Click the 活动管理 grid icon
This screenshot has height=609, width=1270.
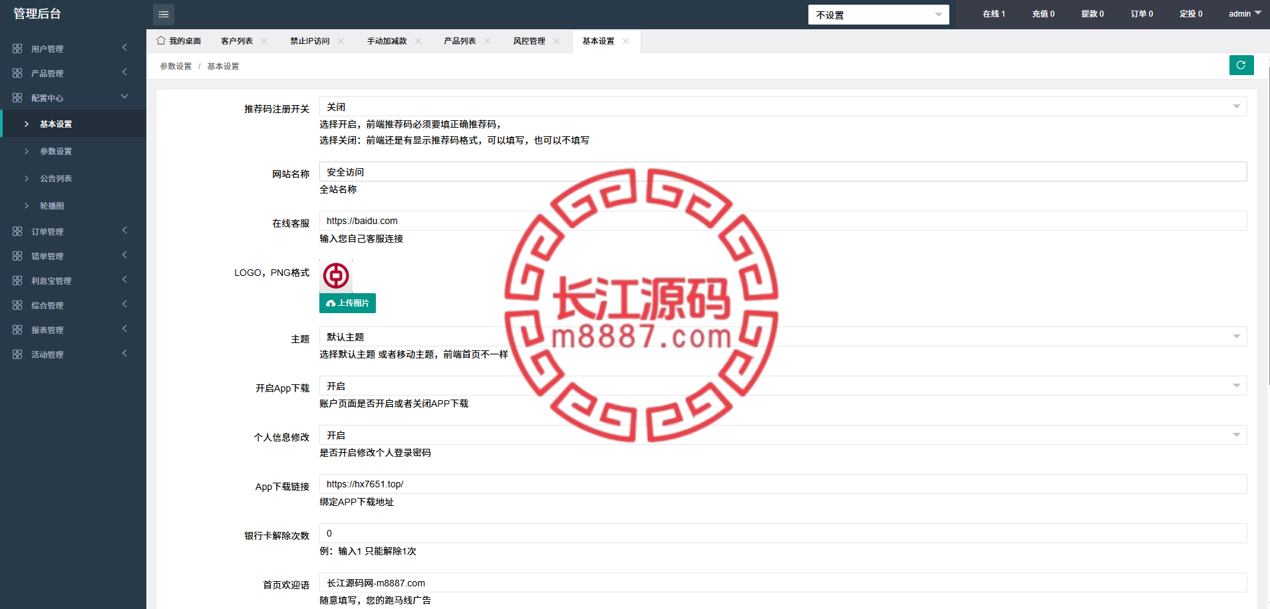point(17,354)
